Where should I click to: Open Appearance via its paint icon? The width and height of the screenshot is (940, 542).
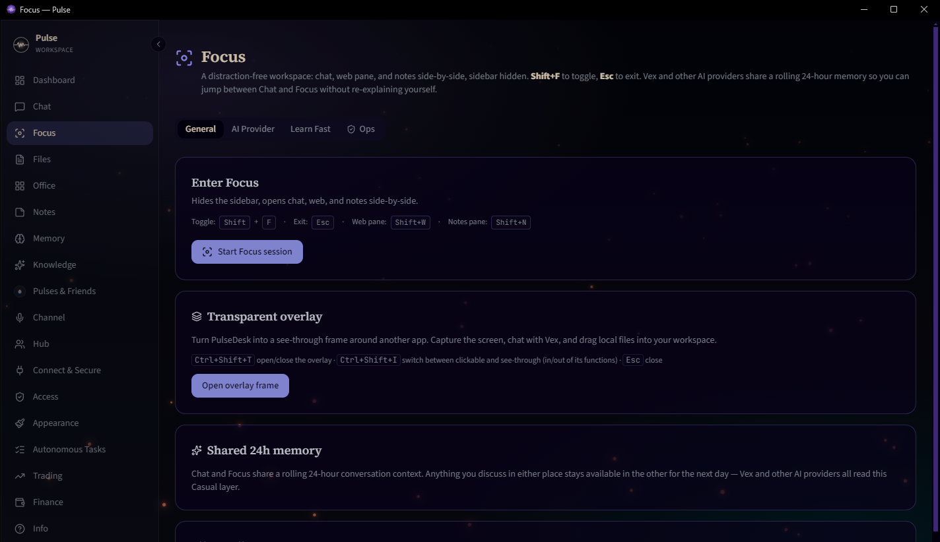point(20,423)
